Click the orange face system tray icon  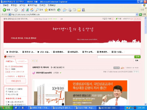127,108
